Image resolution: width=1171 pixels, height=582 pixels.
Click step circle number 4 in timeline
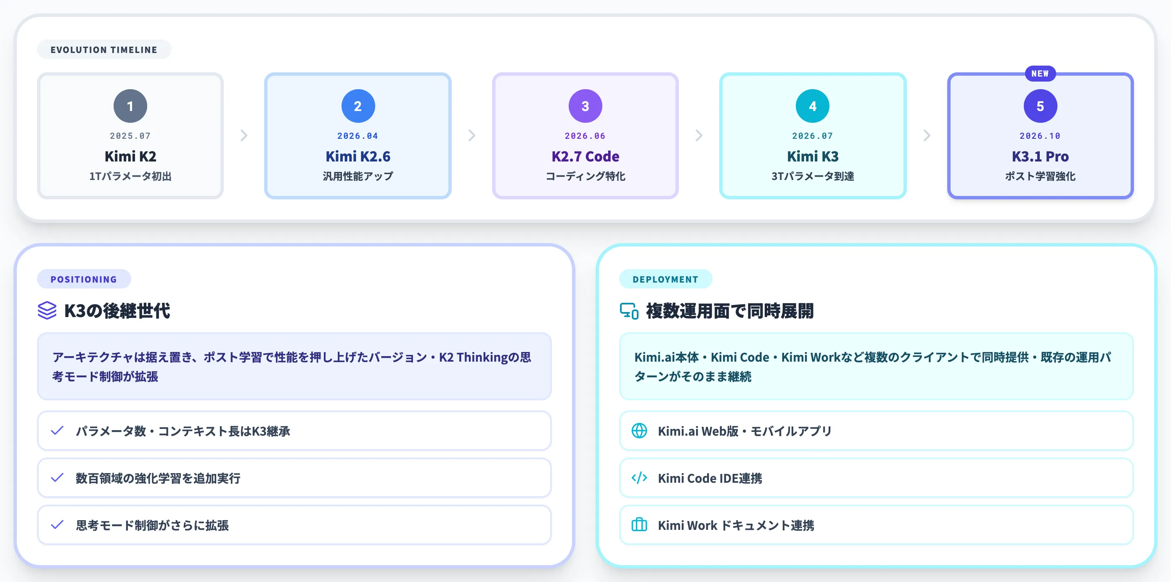pos(813,106)
